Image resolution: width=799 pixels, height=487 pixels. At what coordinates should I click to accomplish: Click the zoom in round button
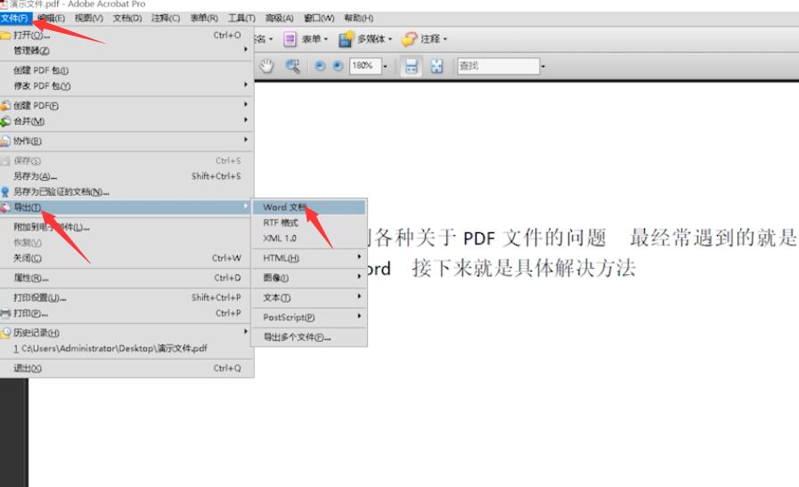338,66
